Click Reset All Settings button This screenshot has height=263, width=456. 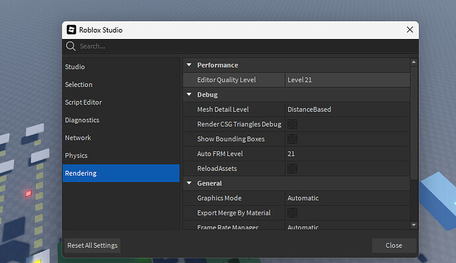(x=93, y=246)
